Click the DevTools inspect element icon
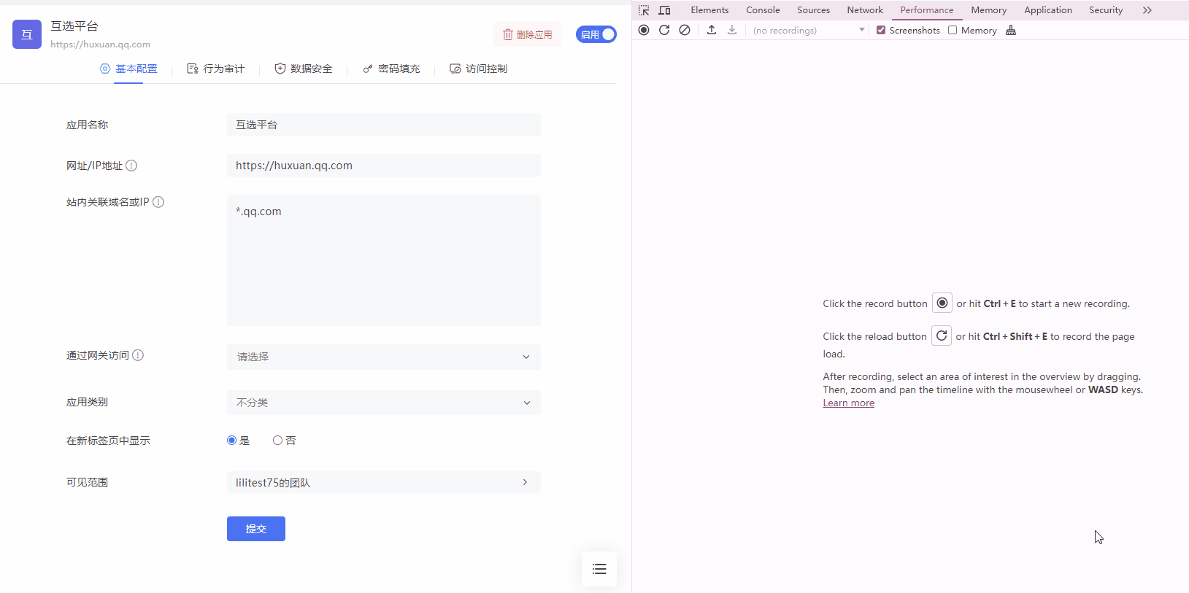Image resolution: width=1189 pixels, height=593 pixels. point(644,10)
